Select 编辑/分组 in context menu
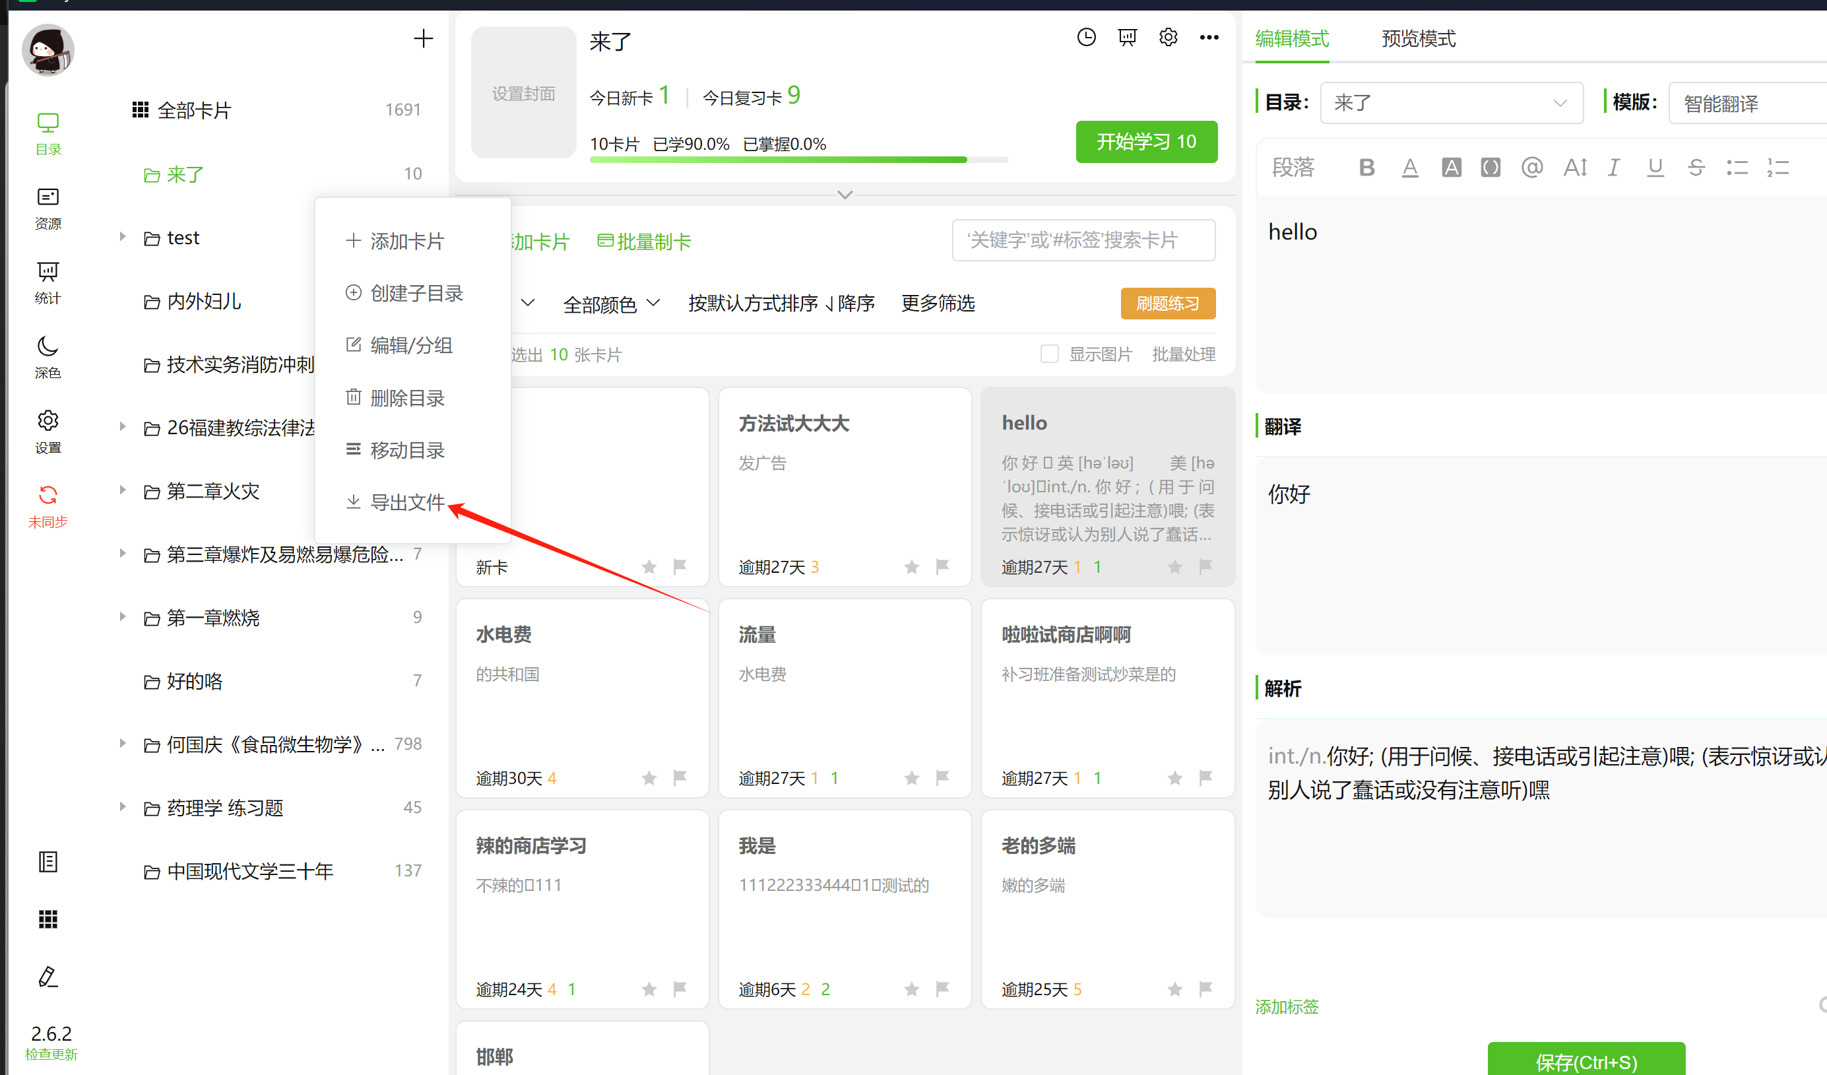The width and height of the screenshot is (1827, 1075). click(399, 345)
